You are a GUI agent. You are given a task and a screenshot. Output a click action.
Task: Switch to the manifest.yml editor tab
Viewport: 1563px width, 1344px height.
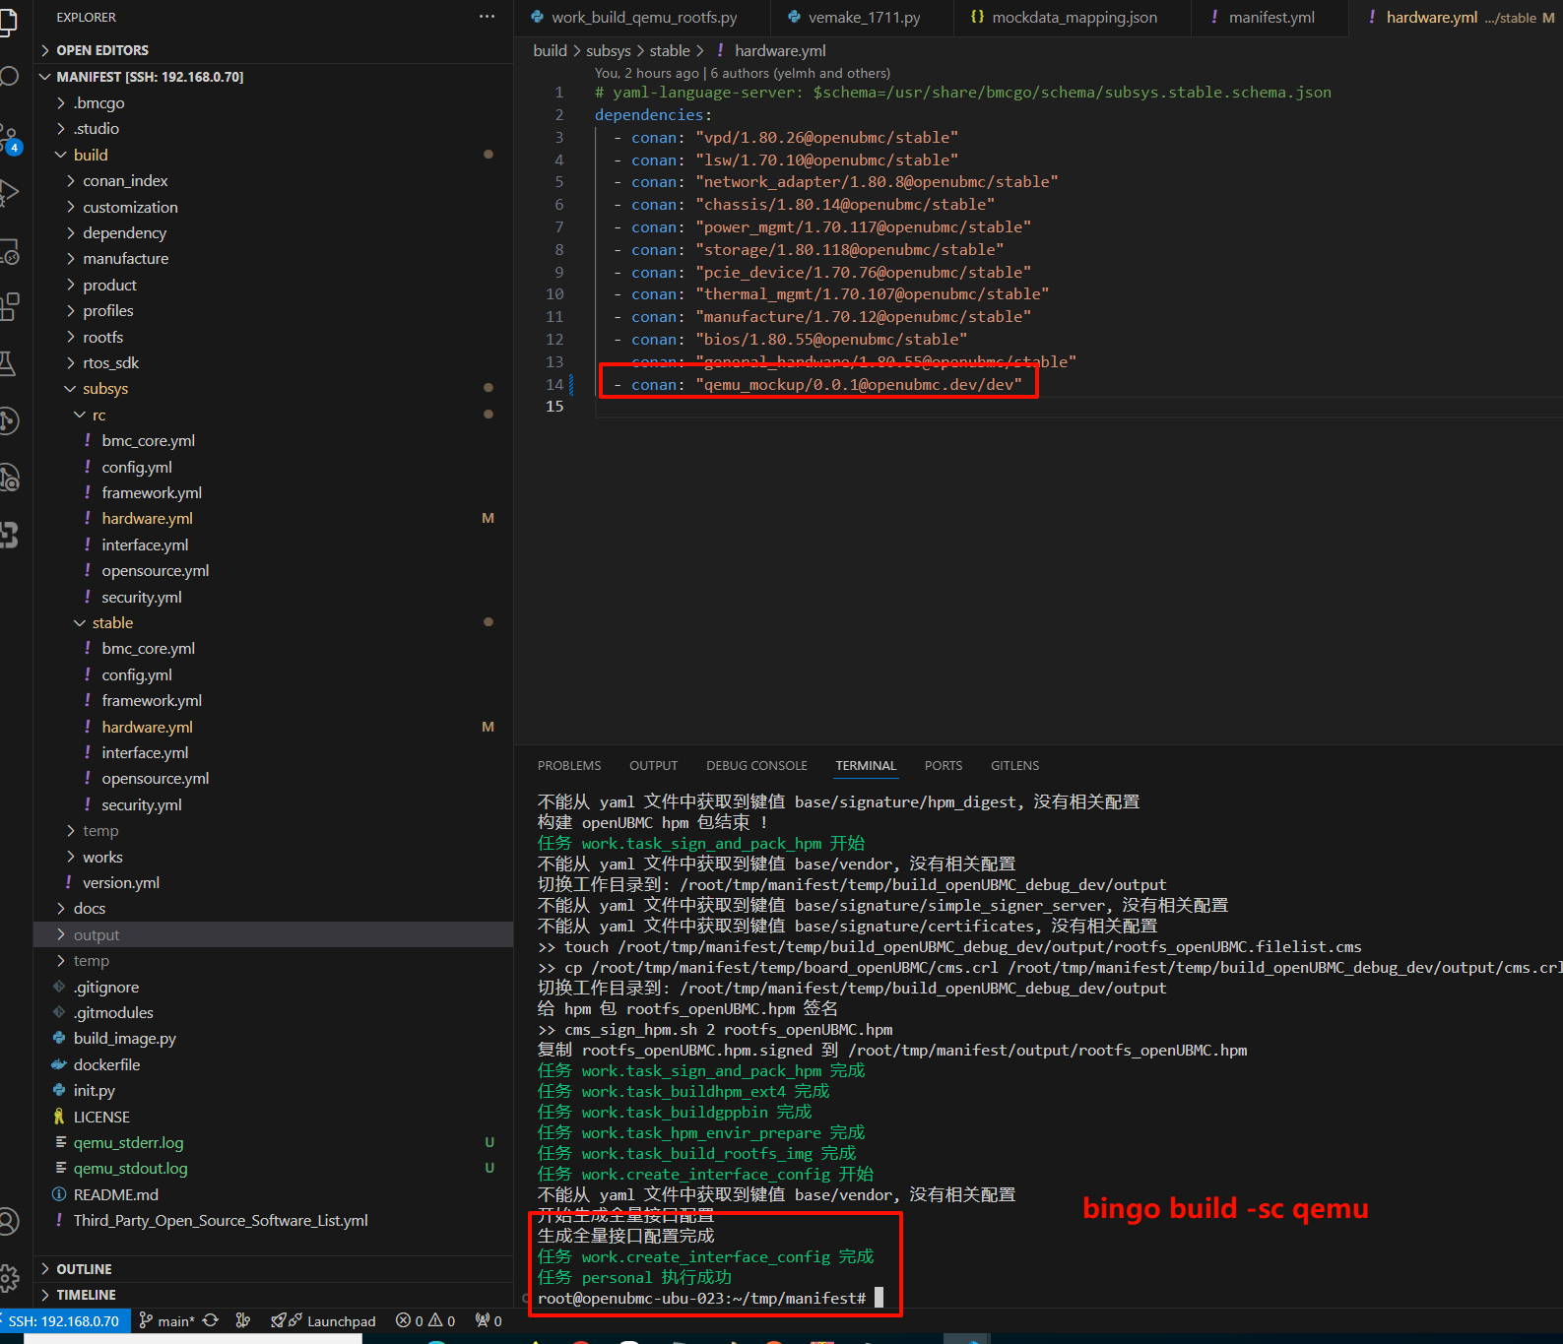(1270, 18)
